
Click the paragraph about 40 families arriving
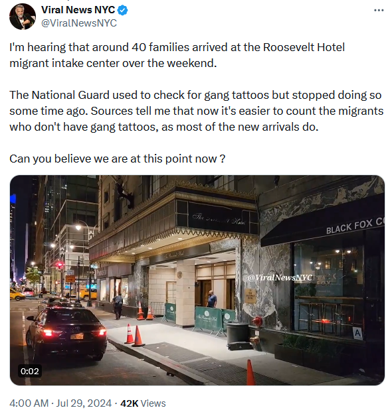click(x=177, y=55)
